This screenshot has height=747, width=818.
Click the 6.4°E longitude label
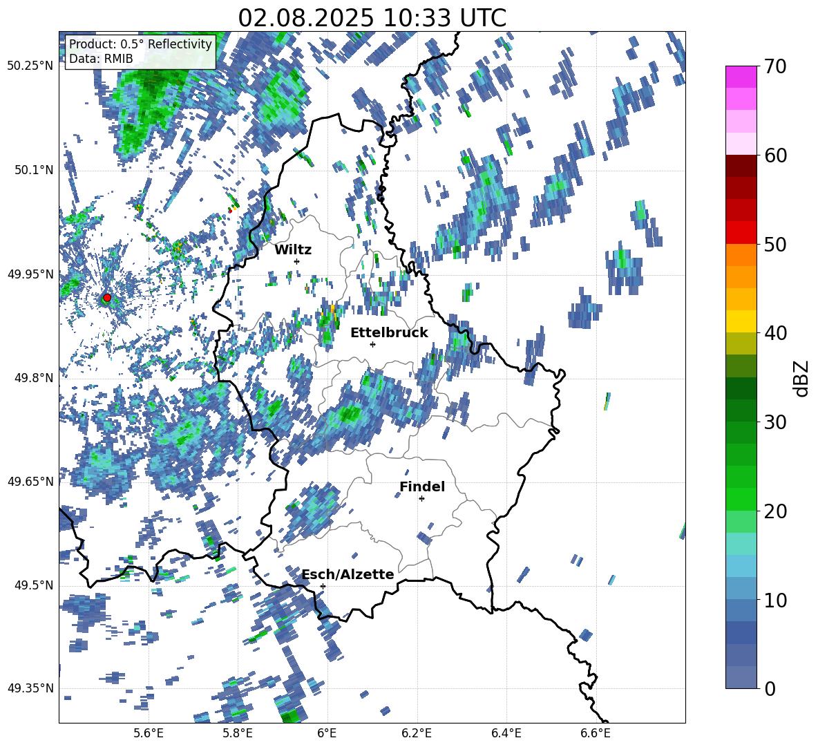pyautogui.click(x=506, y=733)
